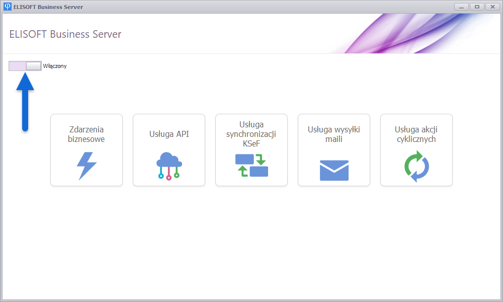Minimize the ELISOFT Business Server window
This screenshot has width=503, height=302.
point(461,7)
